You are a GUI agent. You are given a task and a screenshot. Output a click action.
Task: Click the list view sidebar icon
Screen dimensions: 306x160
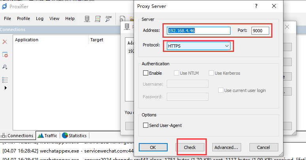coord(5,80)
